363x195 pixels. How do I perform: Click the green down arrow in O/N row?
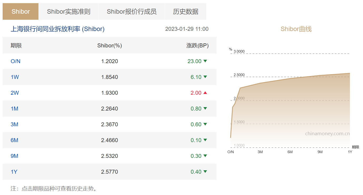[x=205, y=61]
